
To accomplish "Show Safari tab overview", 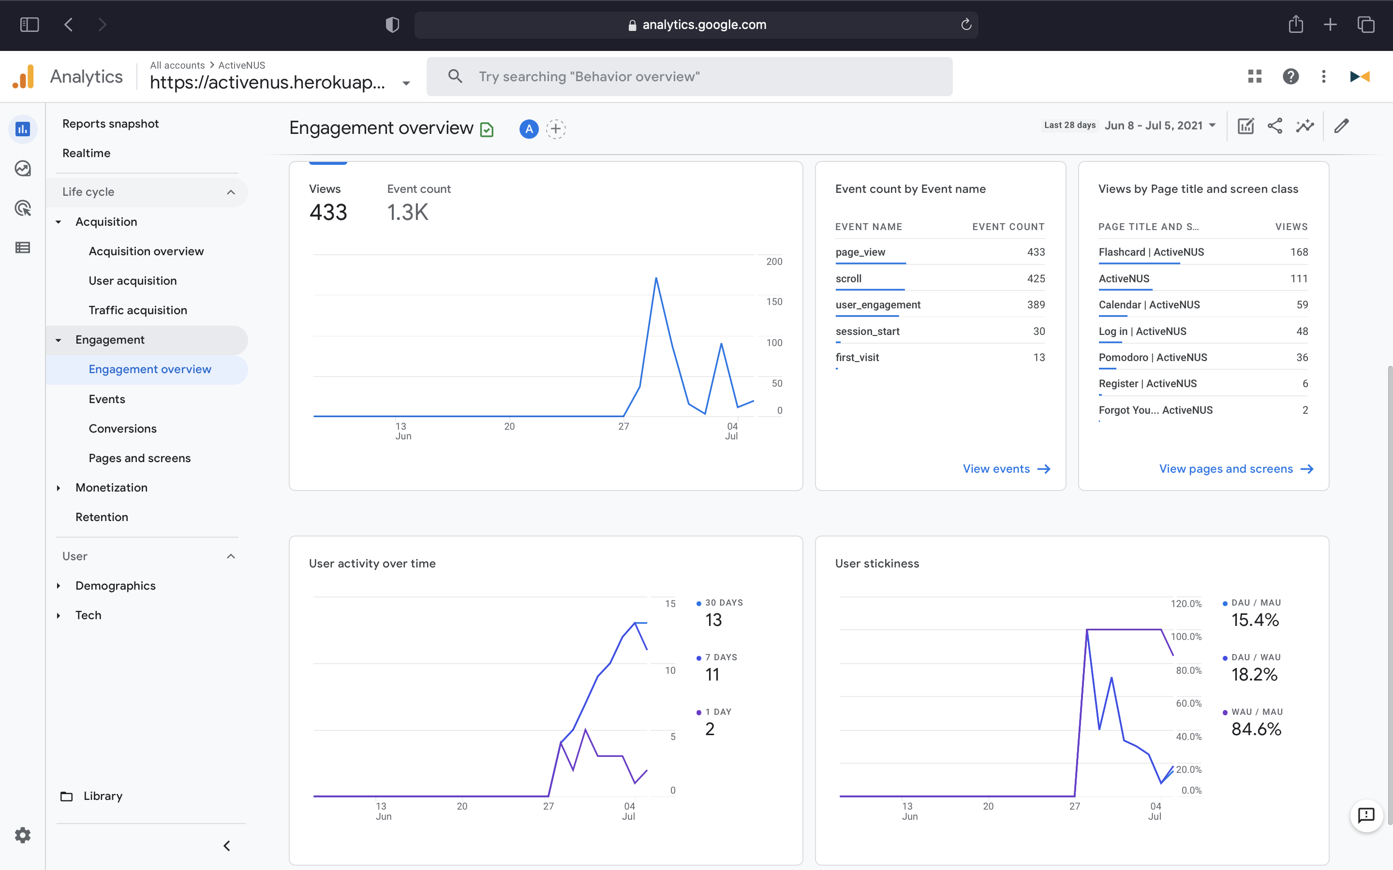I will coord(1366,25).
